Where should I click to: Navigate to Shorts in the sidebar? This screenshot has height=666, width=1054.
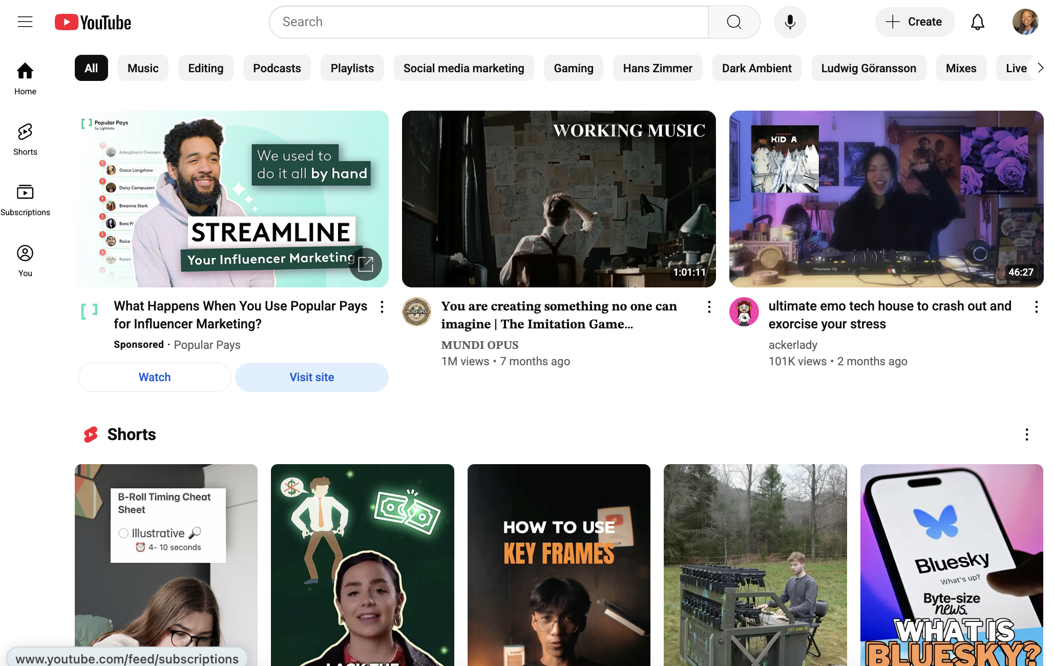[x=25, y=137]
